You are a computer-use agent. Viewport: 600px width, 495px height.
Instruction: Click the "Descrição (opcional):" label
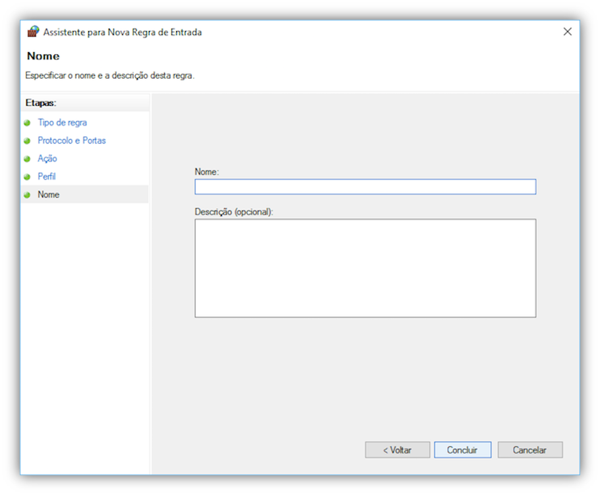pyautogui.click(x=233, y=213)
